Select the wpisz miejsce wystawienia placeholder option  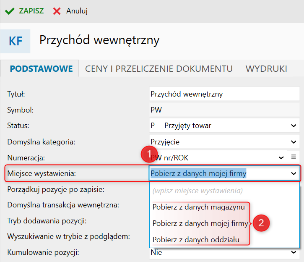197,191
